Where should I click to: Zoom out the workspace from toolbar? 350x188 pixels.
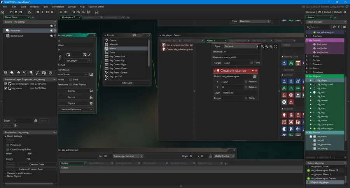click(74, 12)
